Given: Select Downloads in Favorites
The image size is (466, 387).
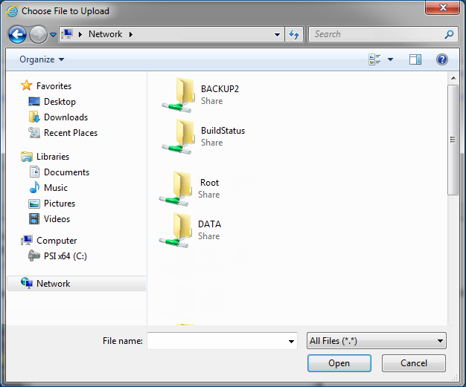Looking at the screenshot, I should [66, 117].
